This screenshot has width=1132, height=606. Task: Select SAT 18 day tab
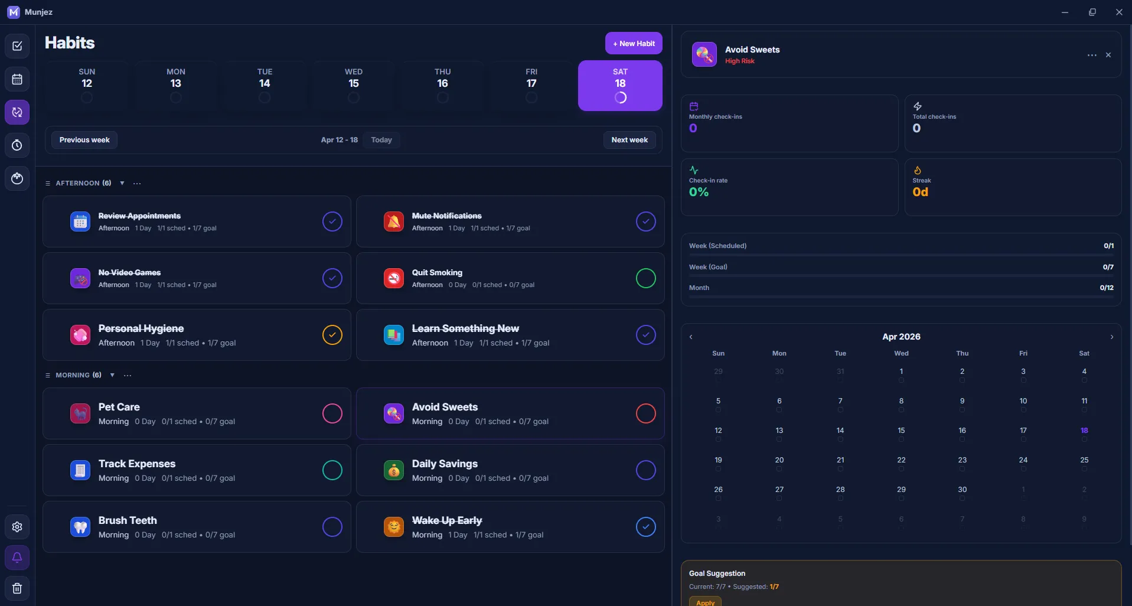coord(620,86)
